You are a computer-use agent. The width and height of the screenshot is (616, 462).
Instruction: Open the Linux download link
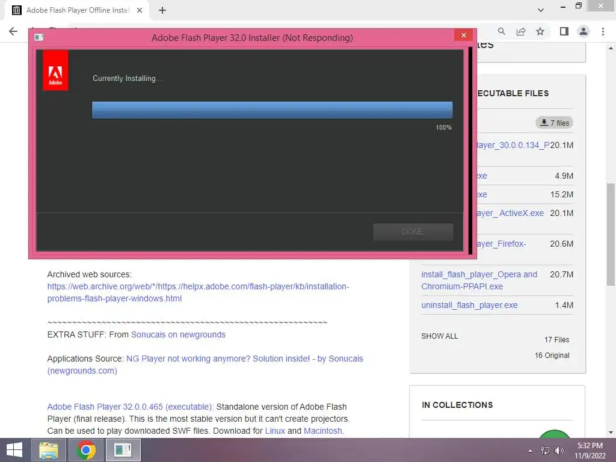(275, 431)
